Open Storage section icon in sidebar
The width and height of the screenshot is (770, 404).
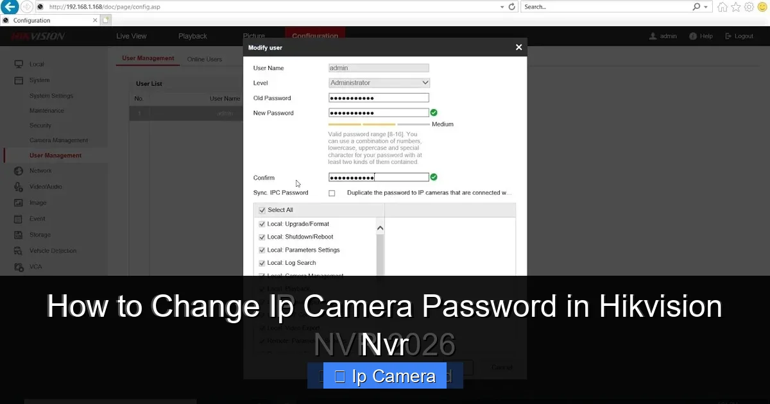(x=18, y=235)
